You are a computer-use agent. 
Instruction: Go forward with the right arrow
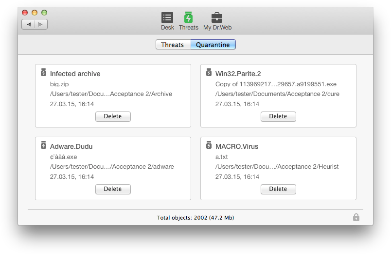(x=41, y=24)
